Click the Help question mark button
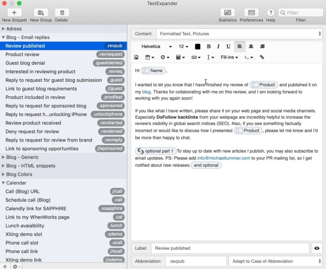 [x=271, y=13]
